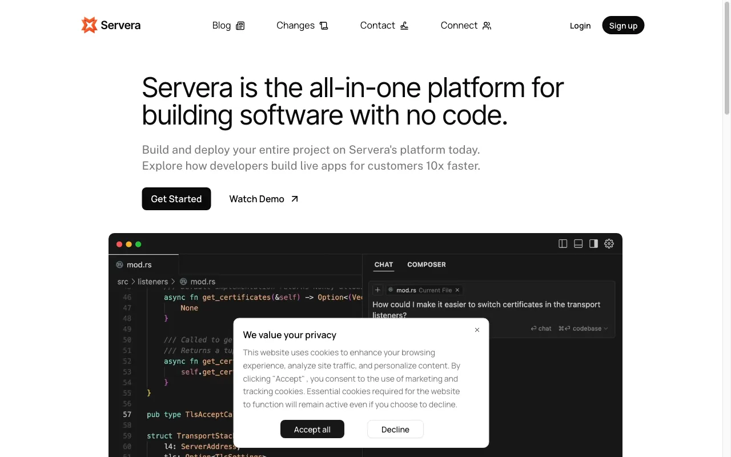Click the Login link
This screenshot has height=457, width=731.
point(580,26)
